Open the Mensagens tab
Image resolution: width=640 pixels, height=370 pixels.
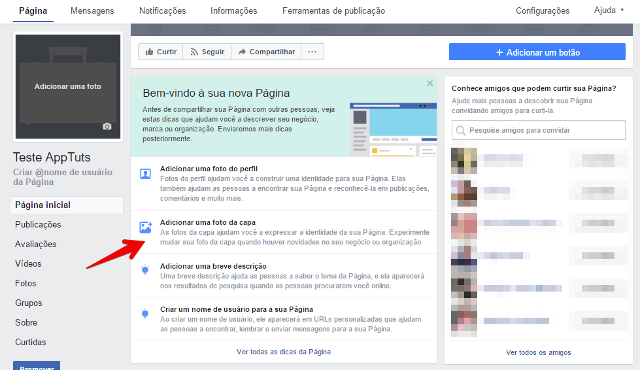tap(92, 11)
